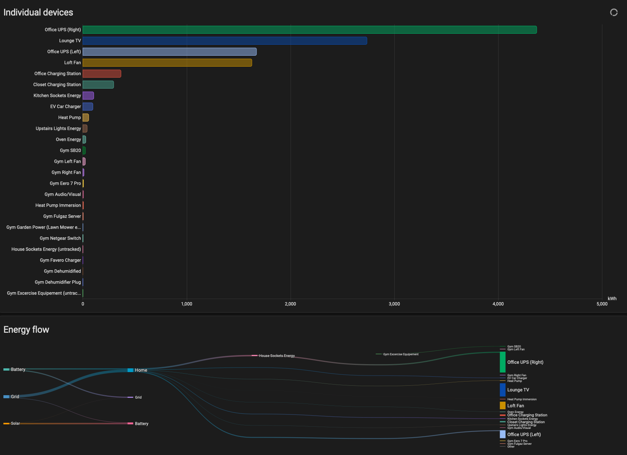The height and width of the screenshot is (455, 627).
Task: Select the Office Charging Station red bar
Action: [102, 73]
